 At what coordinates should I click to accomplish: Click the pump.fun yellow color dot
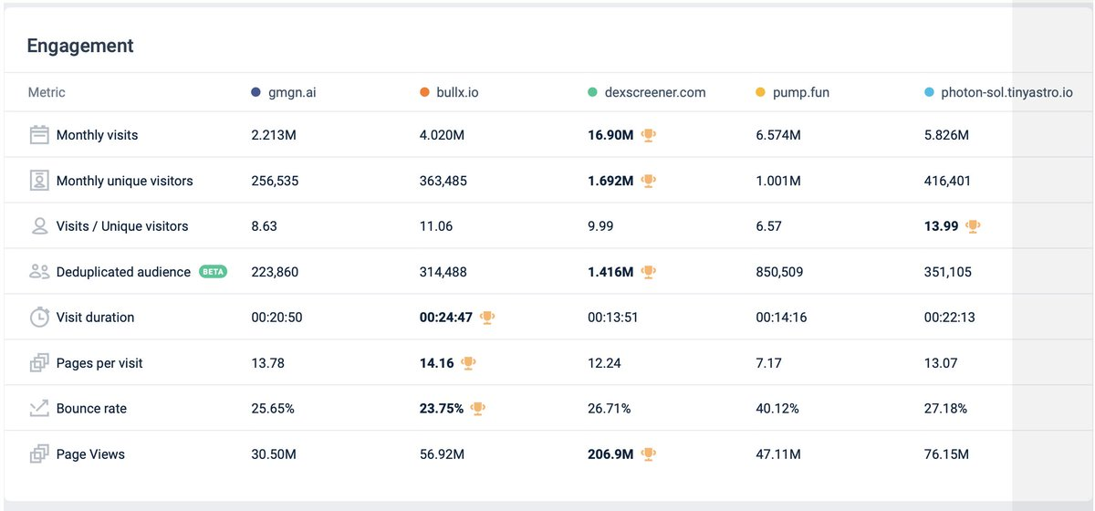click(x=761, y=92)
